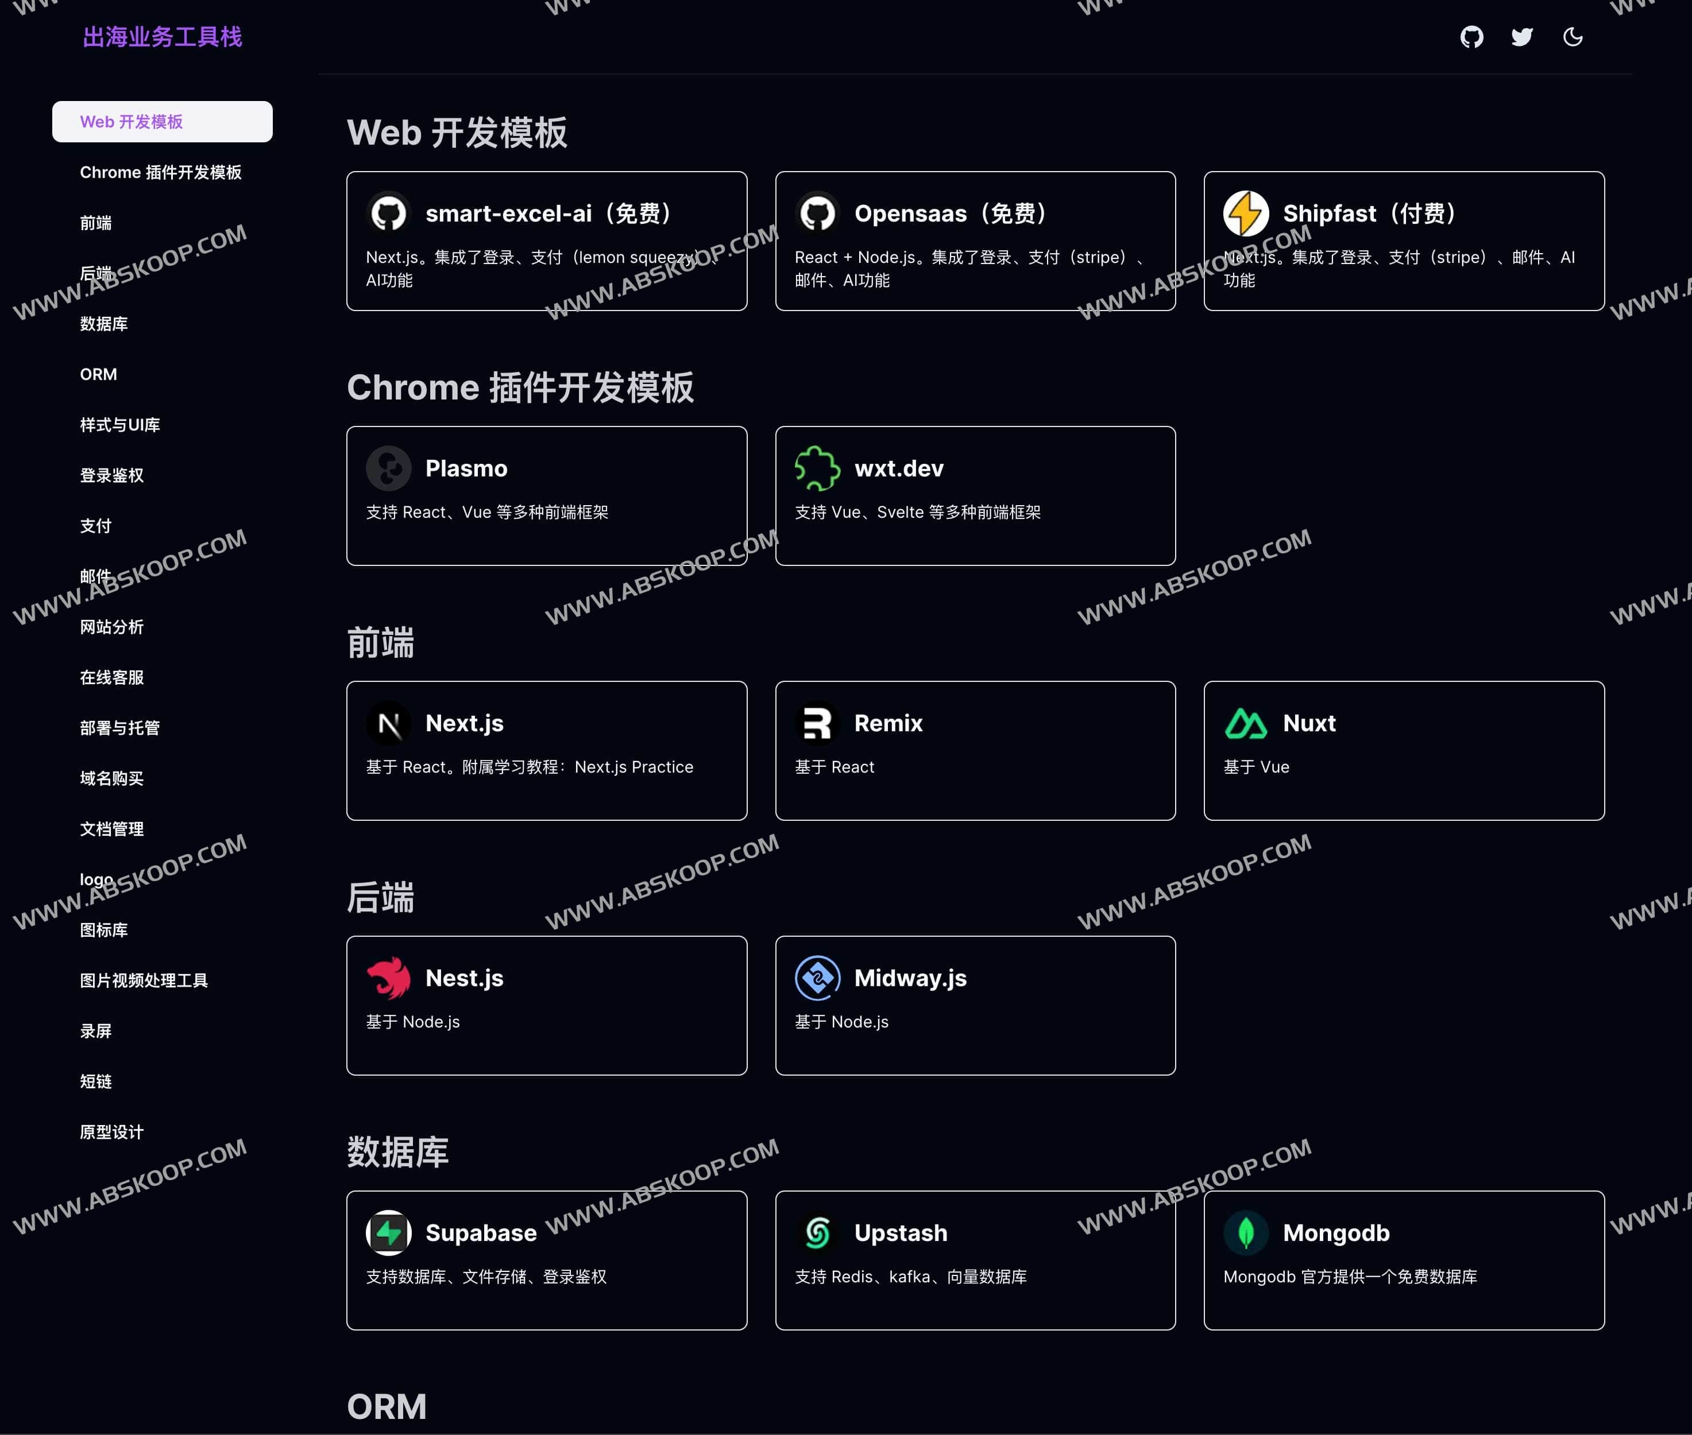The height and width of the screenshot is (1435, 1692).
Task: Select 支付 in the left navigation
Action: point(96,526)
